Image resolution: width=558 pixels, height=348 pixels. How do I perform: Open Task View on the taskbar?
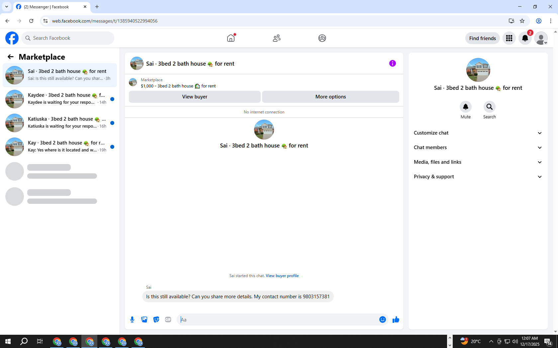coord(40,341)
